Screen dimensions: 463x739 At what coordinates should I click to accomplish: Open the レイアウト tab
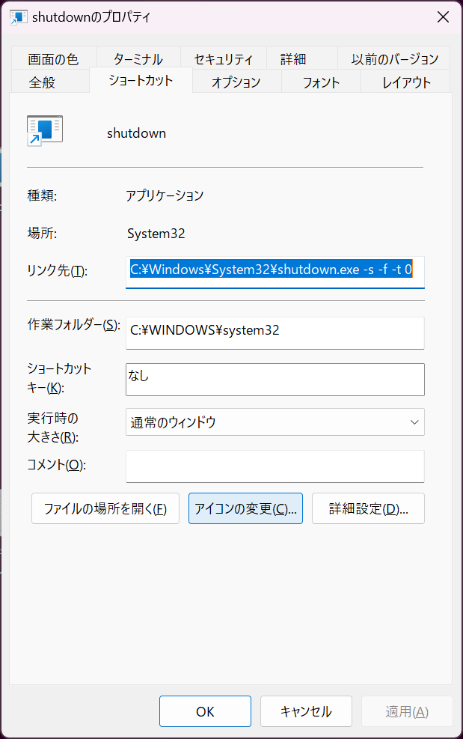(x=406, y=82)
